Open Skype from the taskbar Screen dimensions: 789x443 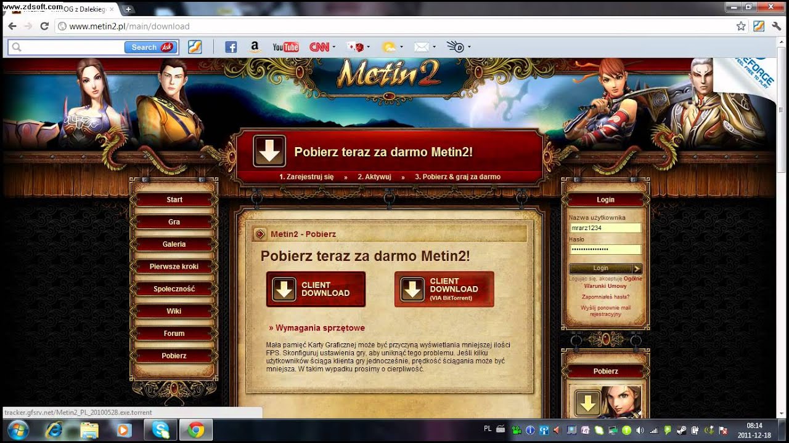tap(161, 430)
